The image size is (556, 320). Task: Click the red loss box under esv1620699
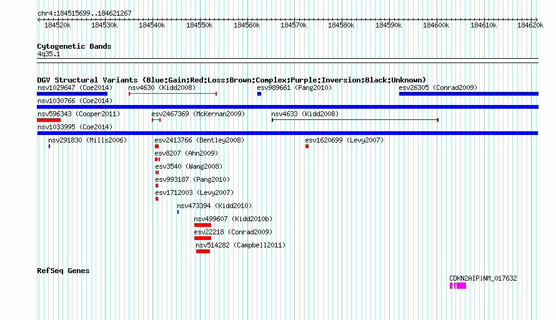pos(307,146)
